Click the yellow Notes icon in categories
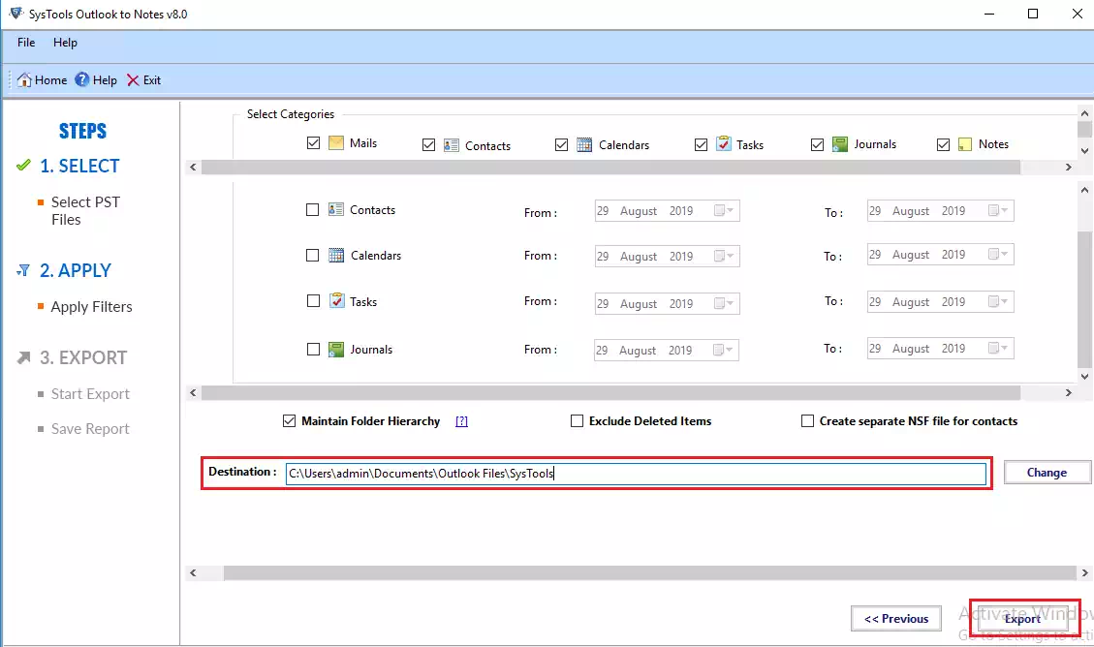1094x647 pixels. pyautogui.click(x=965, y=144)
